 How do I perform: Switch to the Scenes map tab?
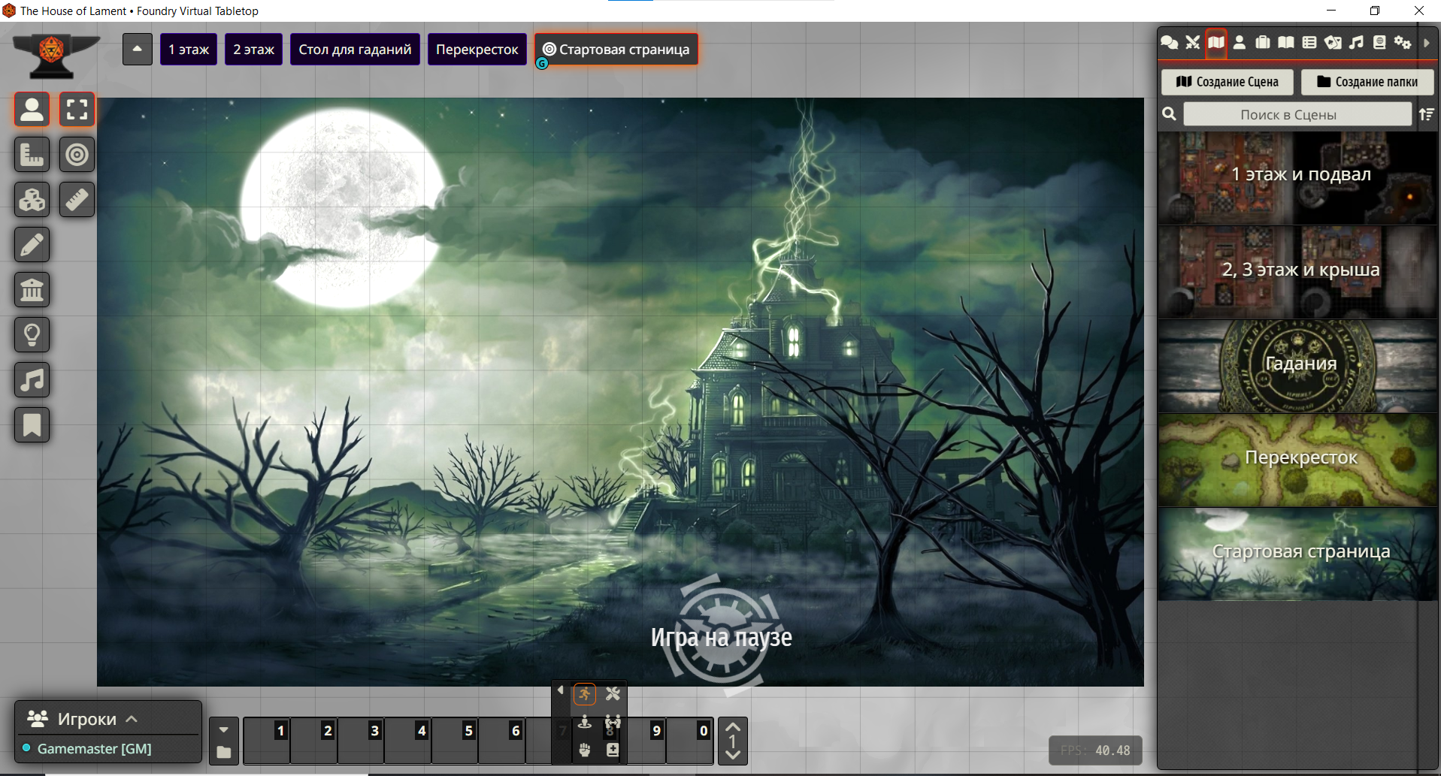click(x=1216, y=43)
